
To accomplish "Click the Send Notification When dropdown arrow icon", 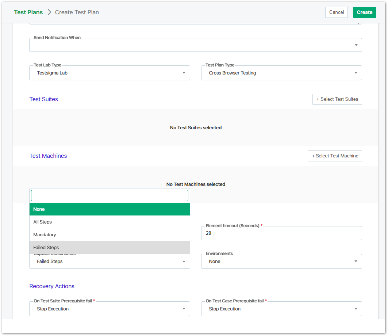I will (x=356, y=45).
